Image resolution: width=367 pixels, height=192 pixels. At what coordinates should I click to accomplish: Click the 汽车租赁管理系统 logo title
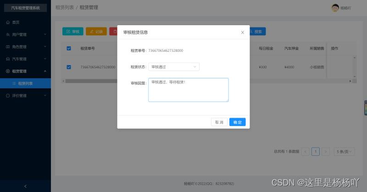[25, 8]
